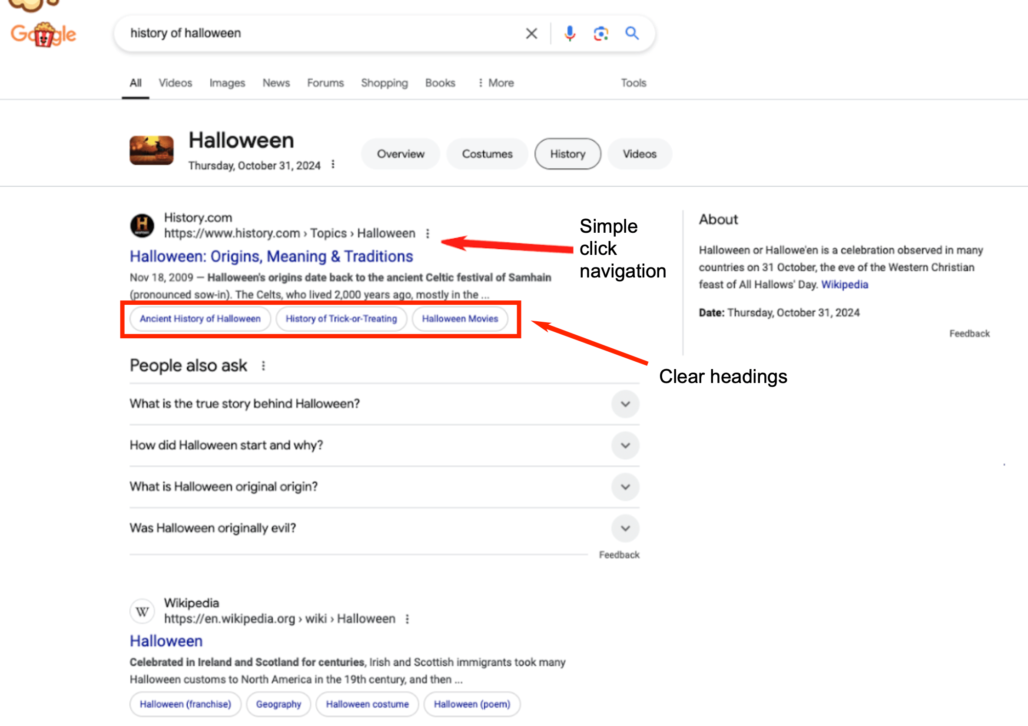This screenshot has height=726, width=1028.
Task: Click the Halloween thumbnail image
Action: pos(151,151)
